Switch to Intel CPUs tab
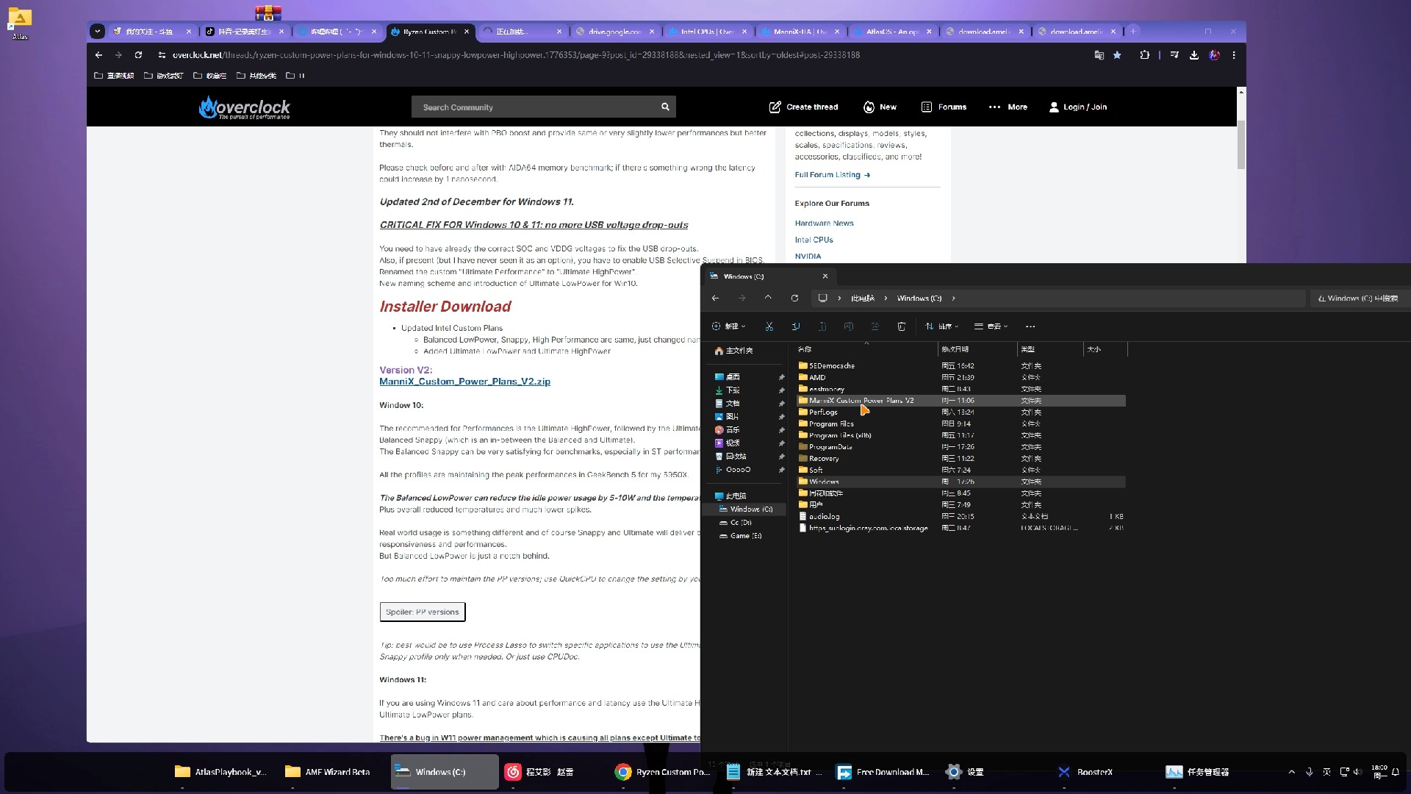This screenshot has height=794, width=1411. pos(705,32)
